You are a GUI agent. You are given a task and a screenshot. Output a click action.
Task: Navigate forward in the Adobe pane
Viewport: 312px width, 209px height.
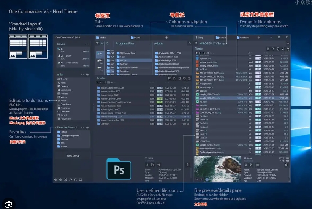[105, 82]
